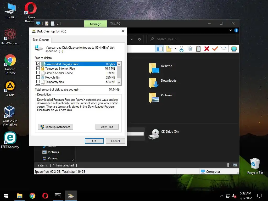Select the Desktop folder in This PC
The width and height of the screenshot is (268, 201).
pos(161,68)
